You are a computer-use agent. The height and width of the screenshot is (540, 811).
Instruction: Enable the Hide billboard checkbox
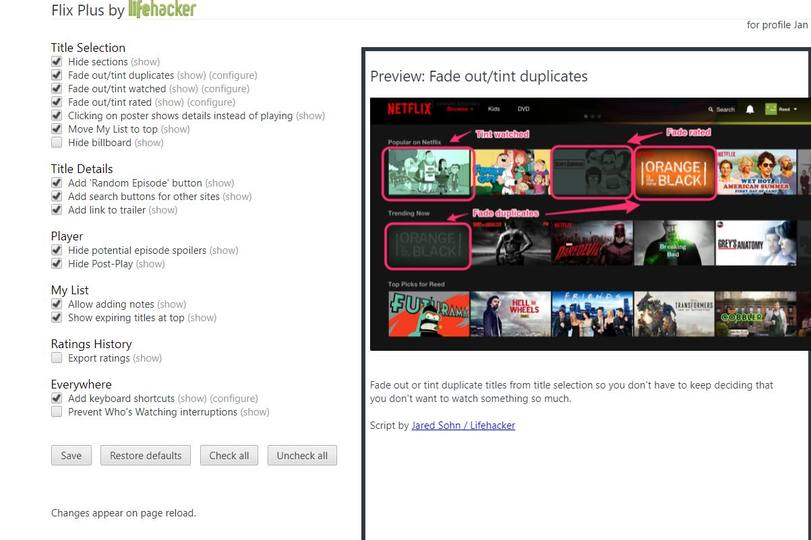(57, 142)
